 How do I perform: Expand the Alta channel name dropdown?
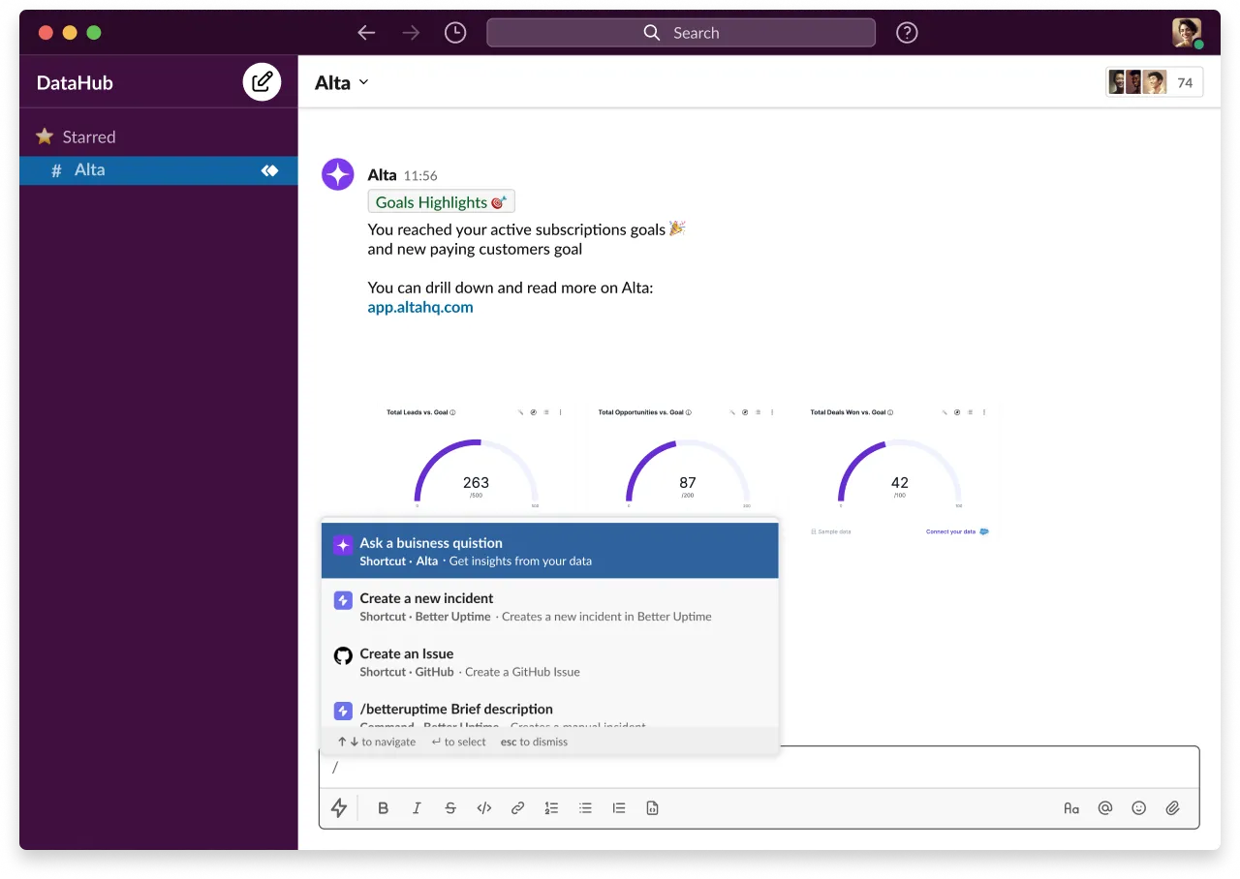342,82
